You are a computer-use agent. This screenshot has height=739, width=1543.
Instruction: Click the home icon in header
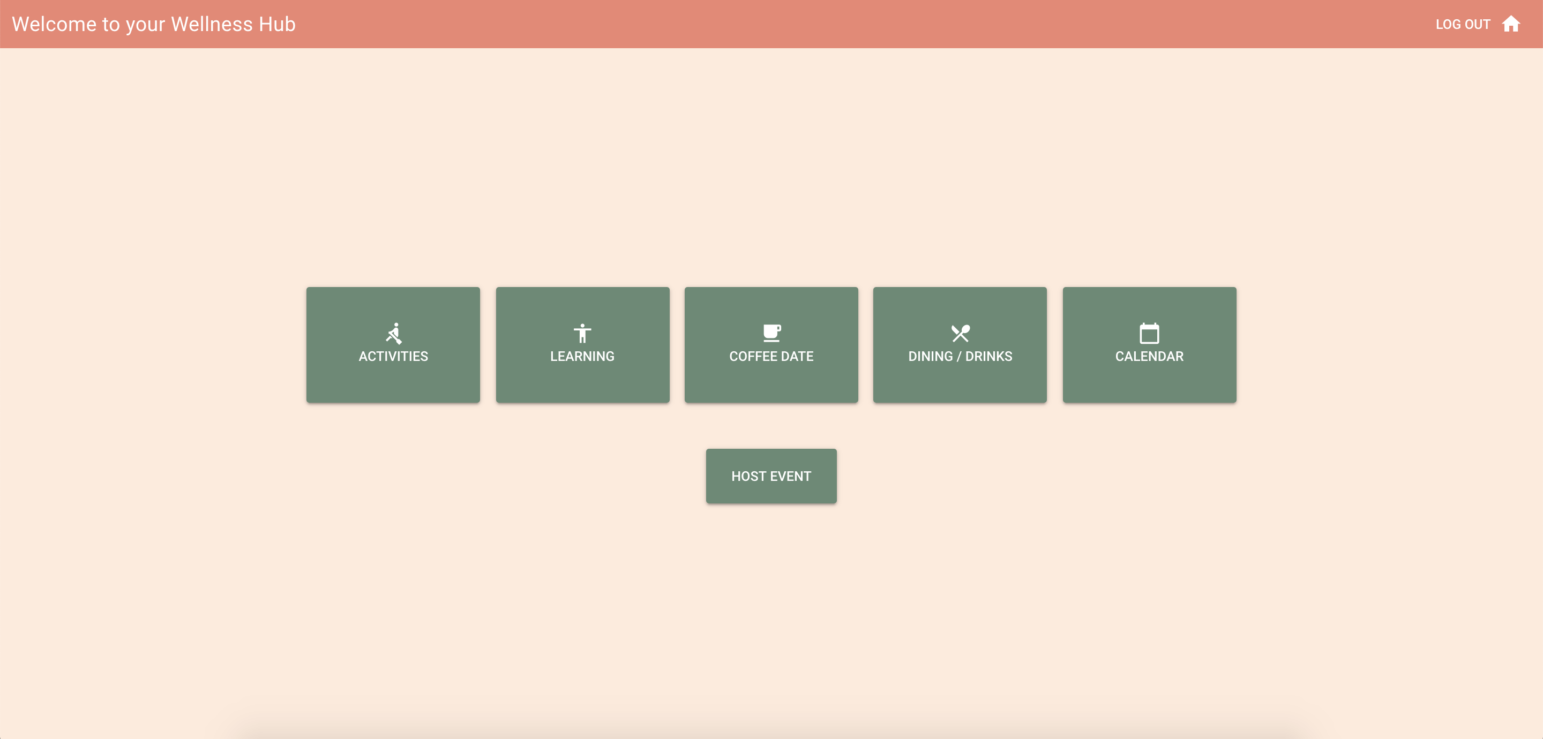[x=1511, y=24]
